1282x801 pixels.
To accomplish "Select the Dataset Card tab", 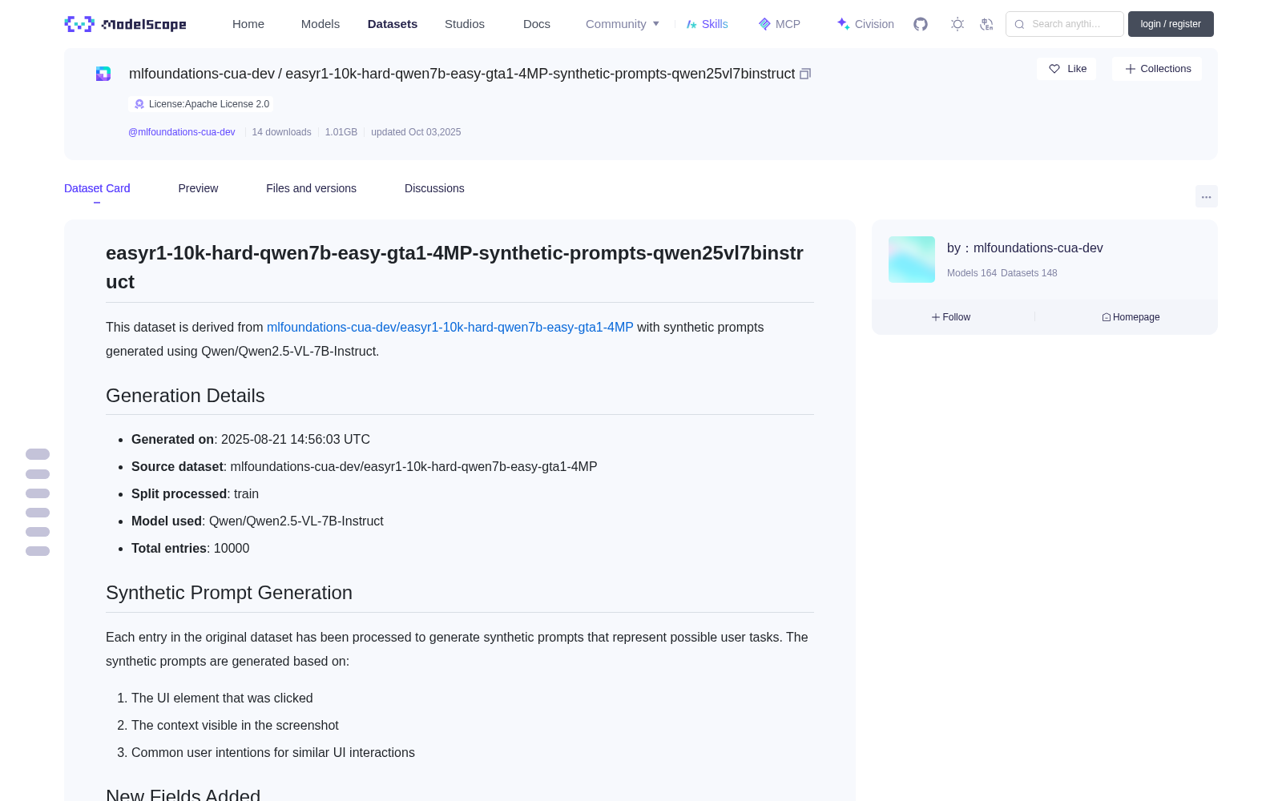I will coord(97,188).
